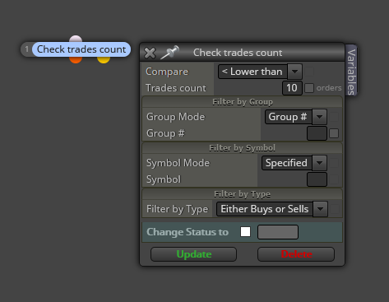Enable the Change Status to checkbox
Image resolution: width=389 pixels, height=302 pixels.
pos(245,232)
